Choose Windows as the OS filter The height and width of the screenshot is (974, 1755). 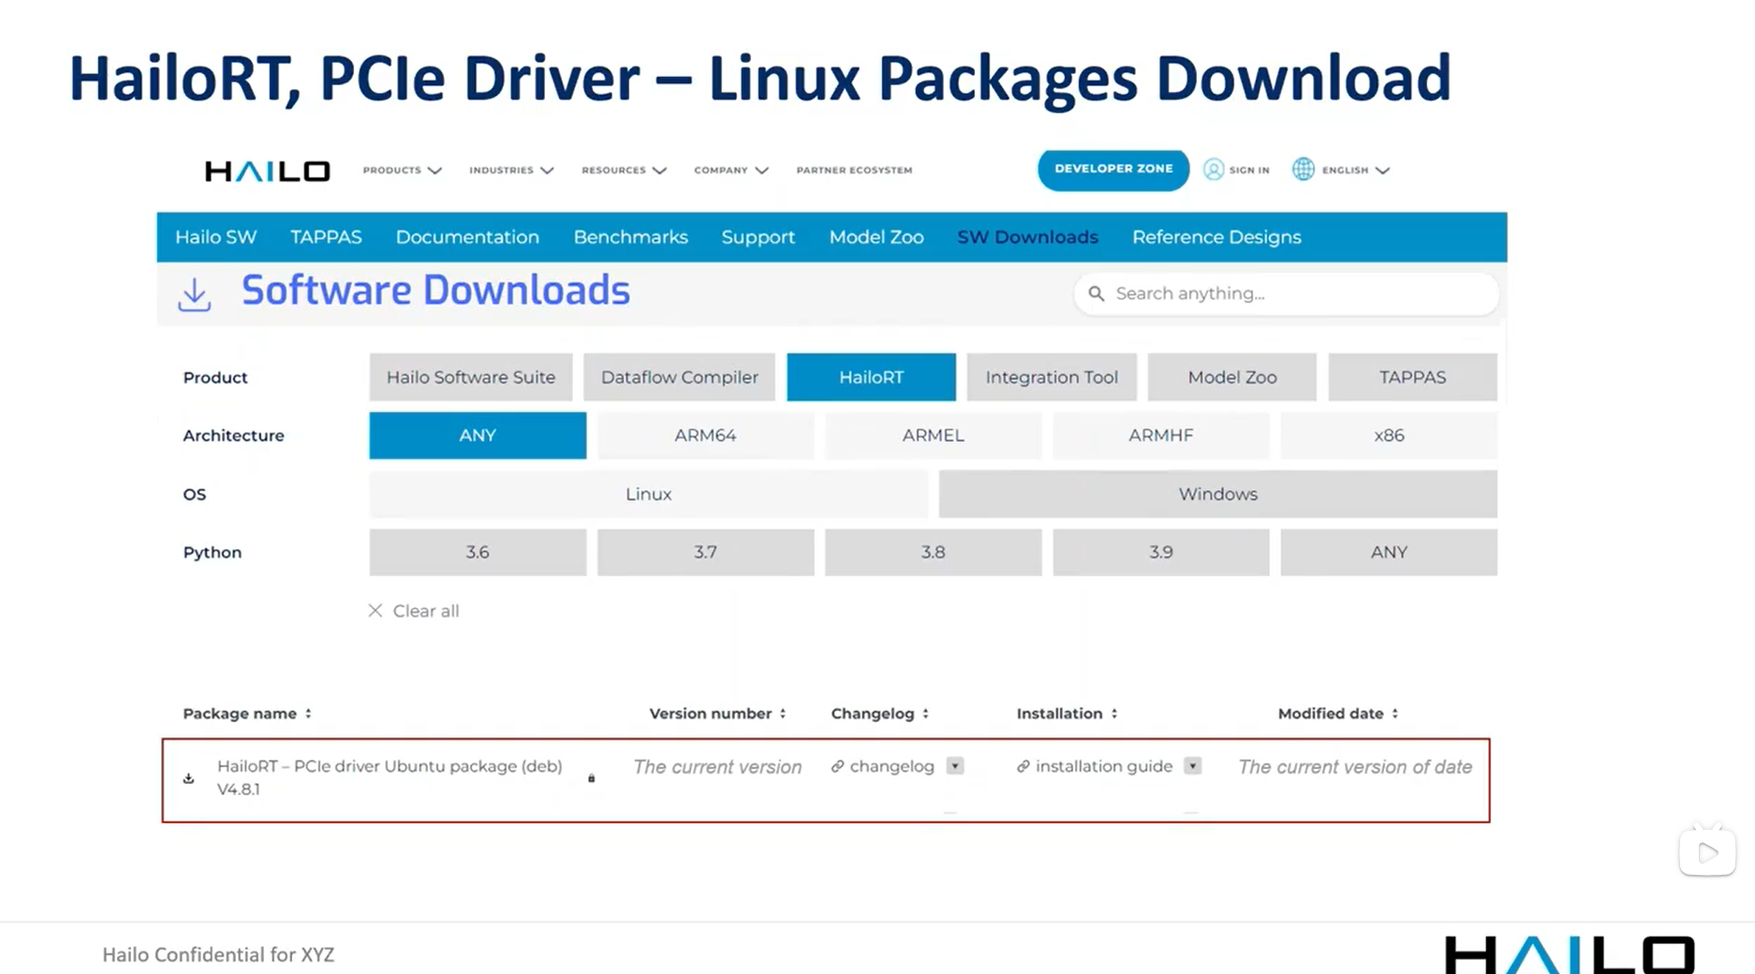click(x=1217, y=494)
